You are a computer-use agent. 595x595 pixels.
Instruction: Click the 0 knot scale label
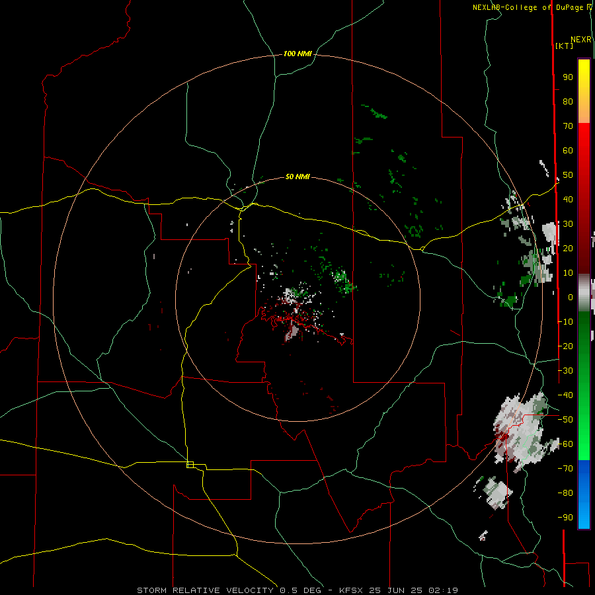571,297
